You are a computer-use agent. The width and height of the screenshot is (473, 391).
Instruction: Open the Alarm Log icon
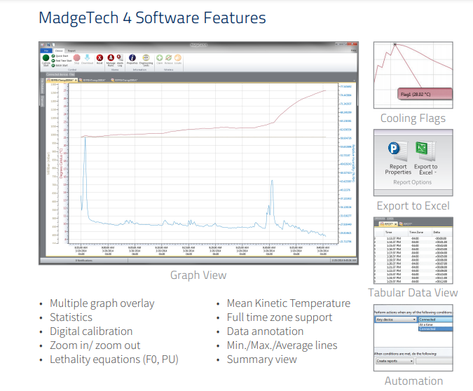click(120, 57)
